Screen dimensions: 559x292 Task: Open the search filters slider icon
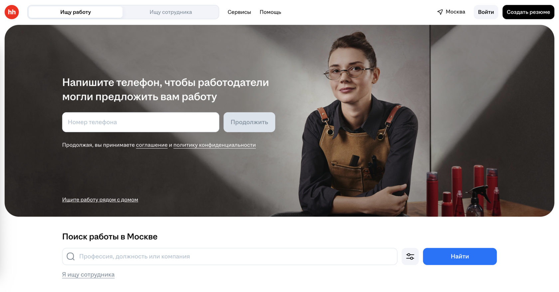pos(410,256)
